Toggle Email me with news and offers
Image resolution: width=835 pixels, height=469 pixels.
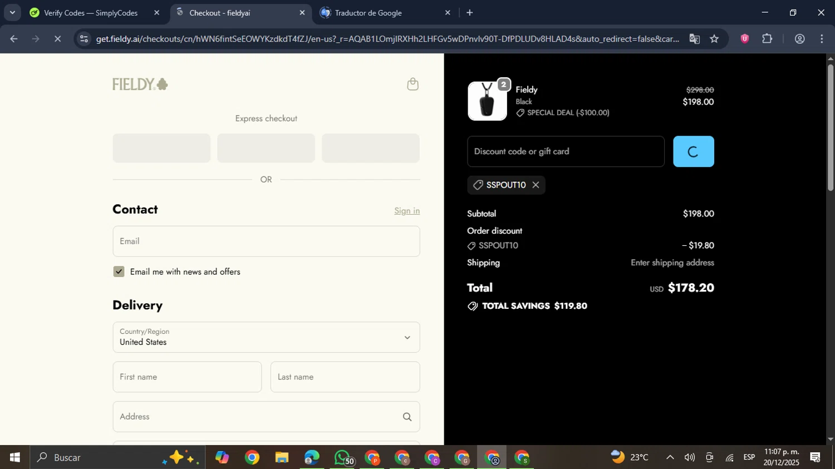(119, 271)
